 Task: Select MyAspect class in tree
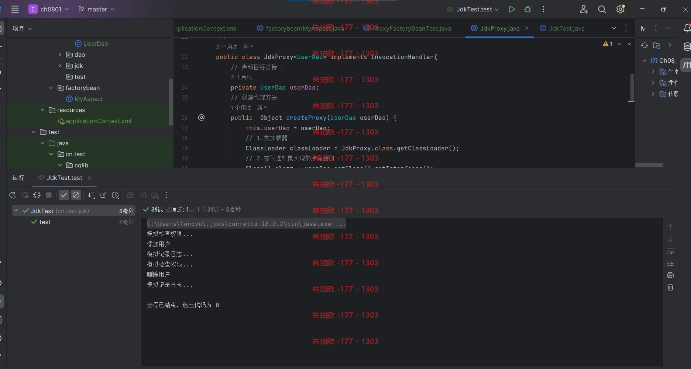click(x=85, y=99)
